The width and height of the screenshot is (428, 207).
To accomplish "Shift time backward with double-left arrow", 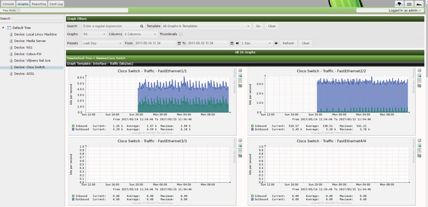I will [237, 43].
